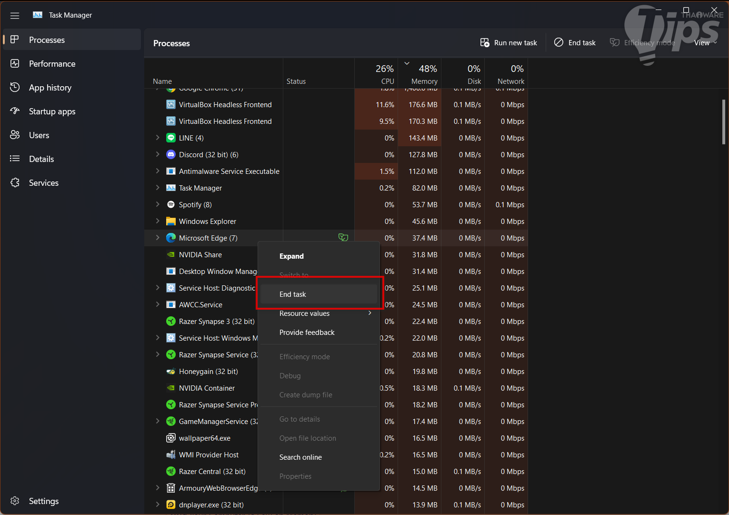Click the Windows Explorer folder icon

click(x=171, y=221)
